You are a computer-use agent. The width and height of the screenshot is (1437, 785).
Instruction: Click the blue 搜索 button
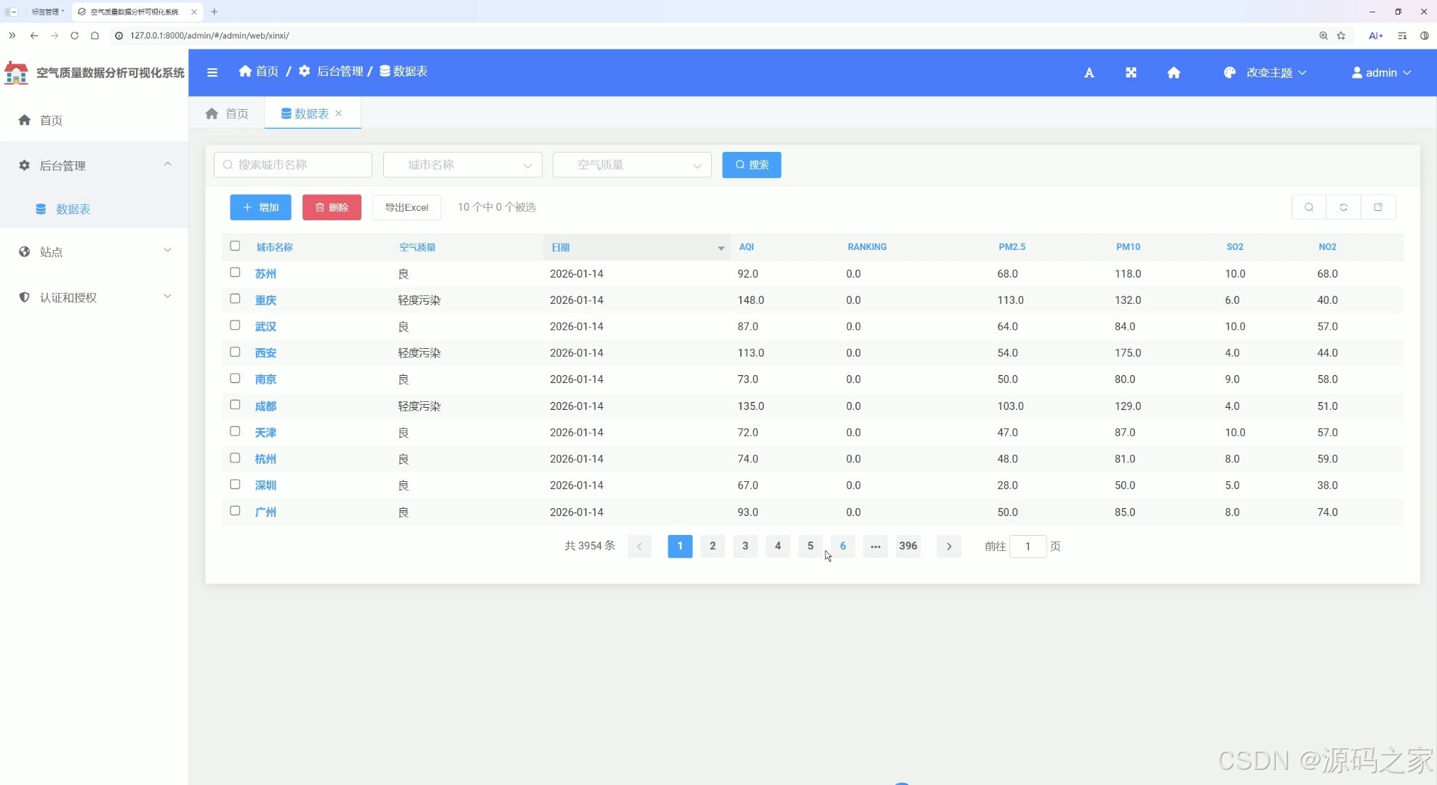[751, 165]
